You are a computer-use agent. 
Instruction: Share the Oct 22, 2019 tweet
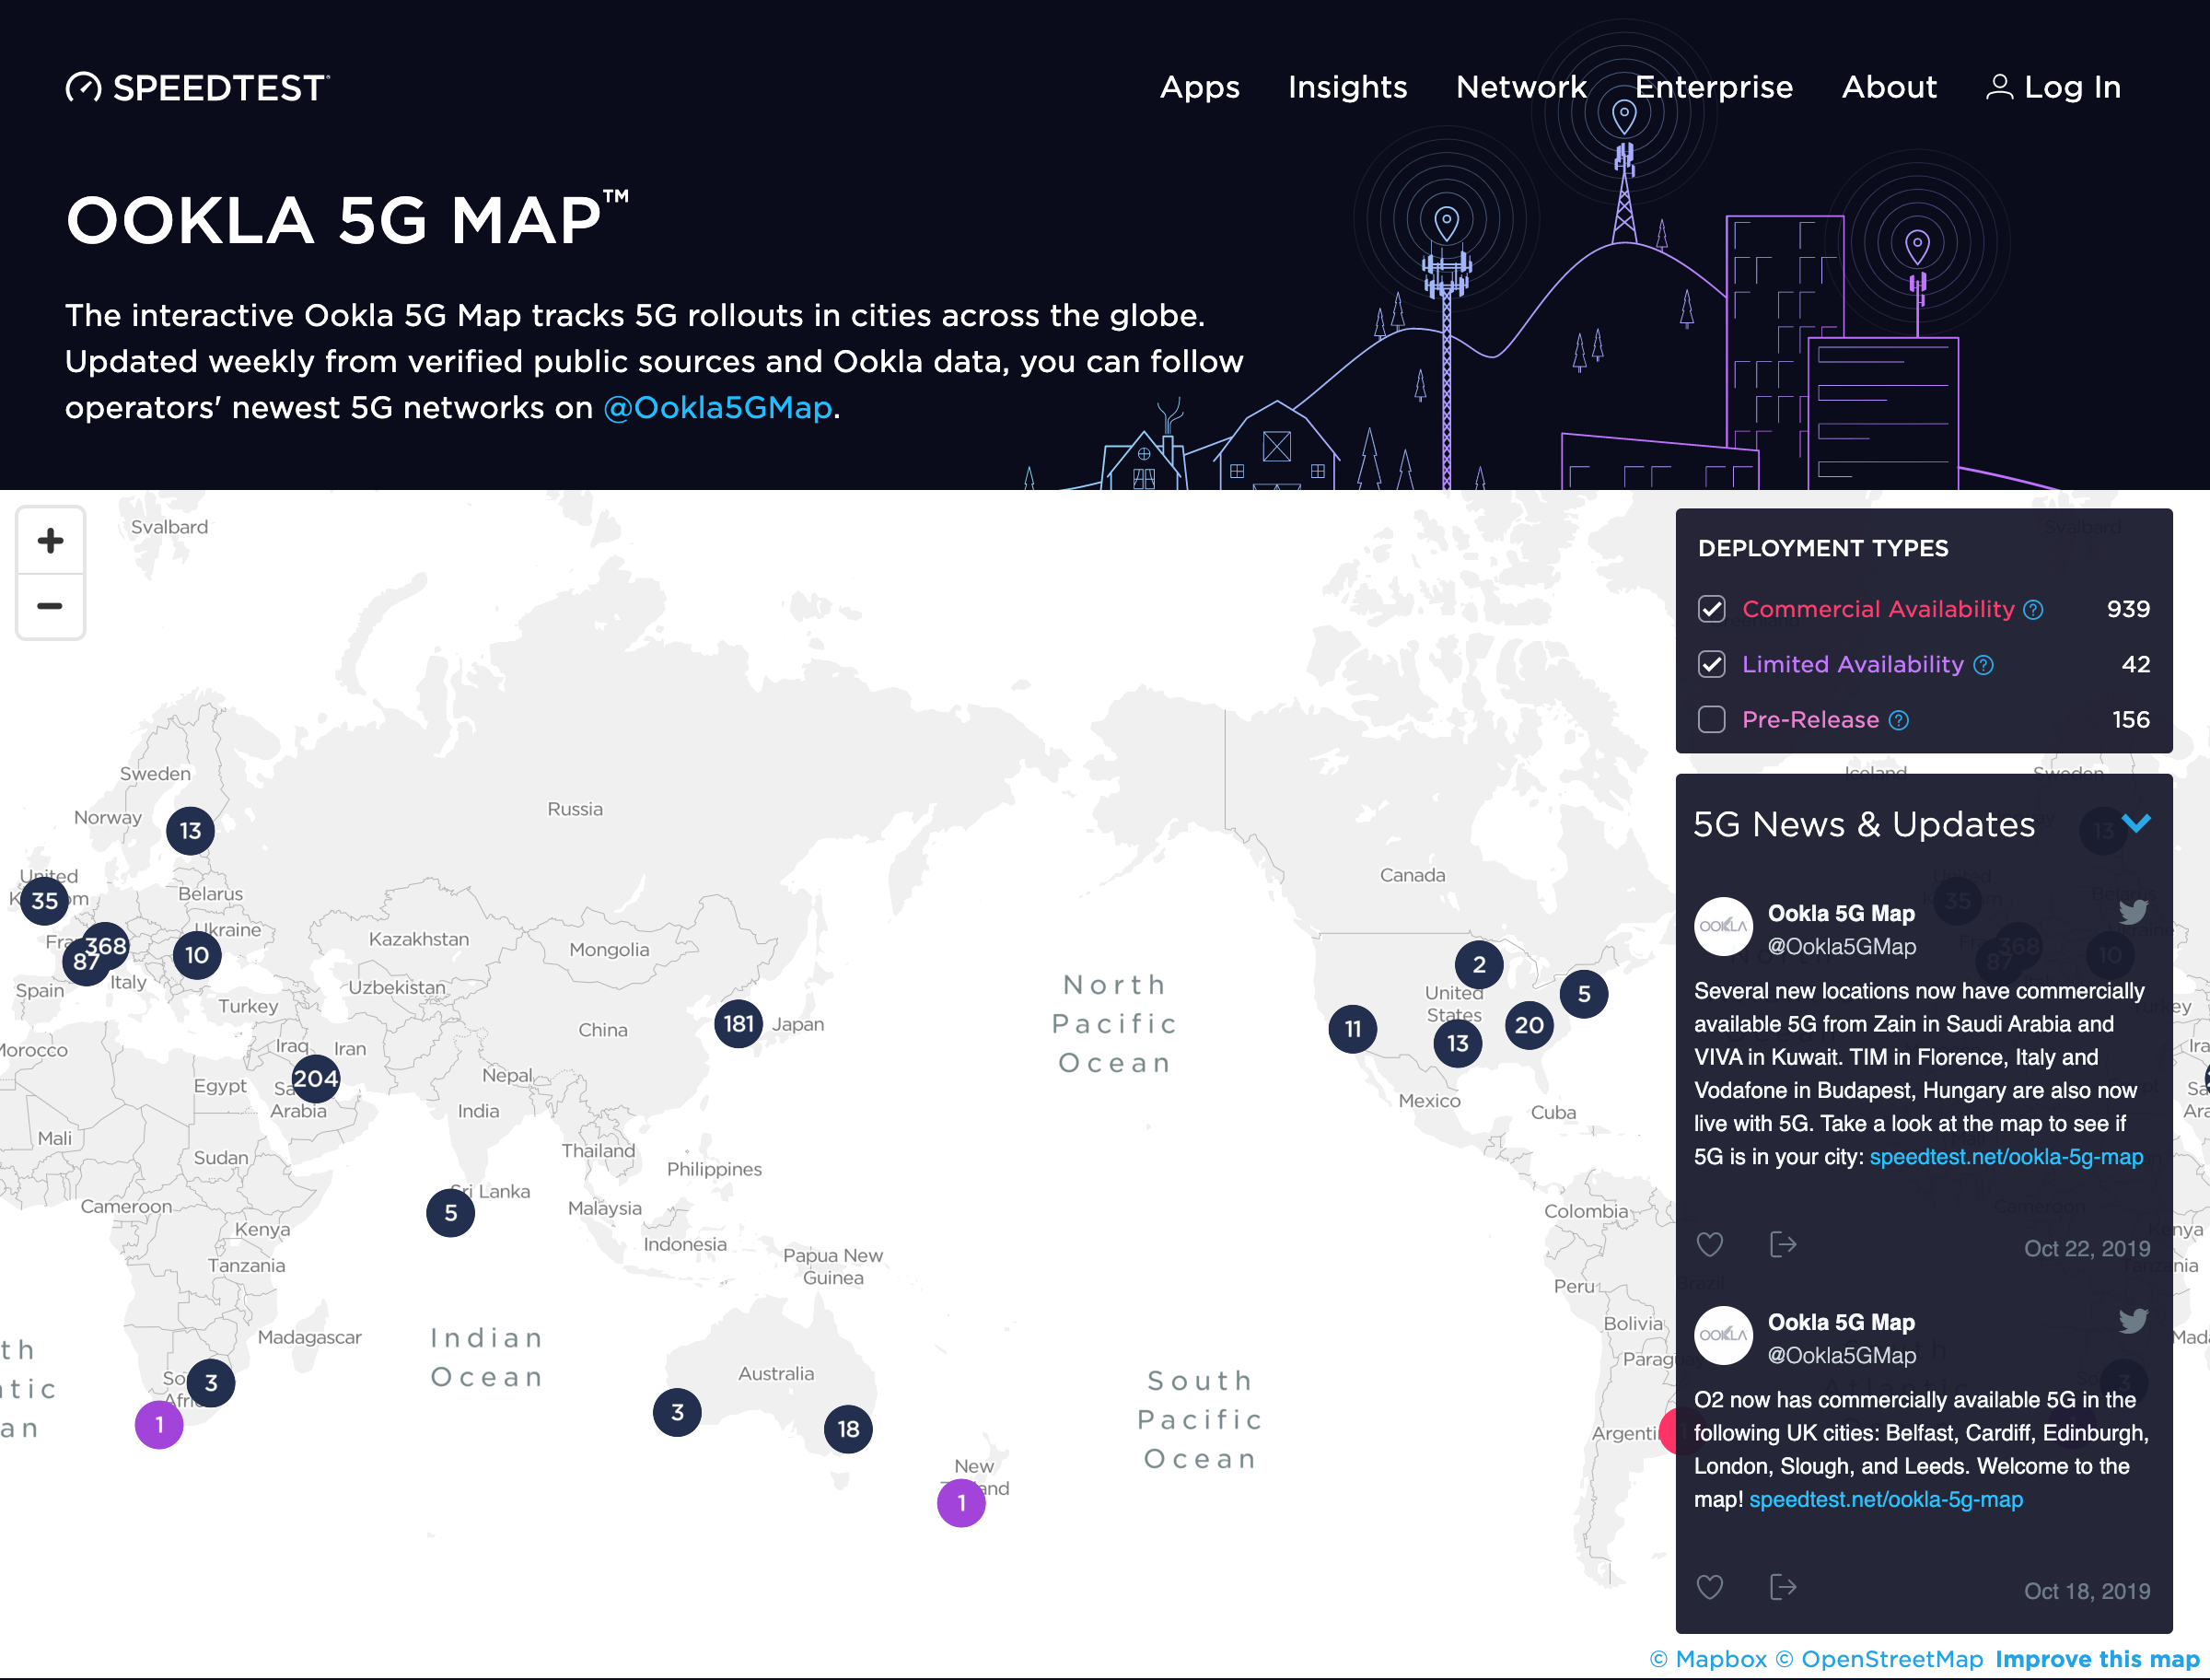pos(1783,1244)
